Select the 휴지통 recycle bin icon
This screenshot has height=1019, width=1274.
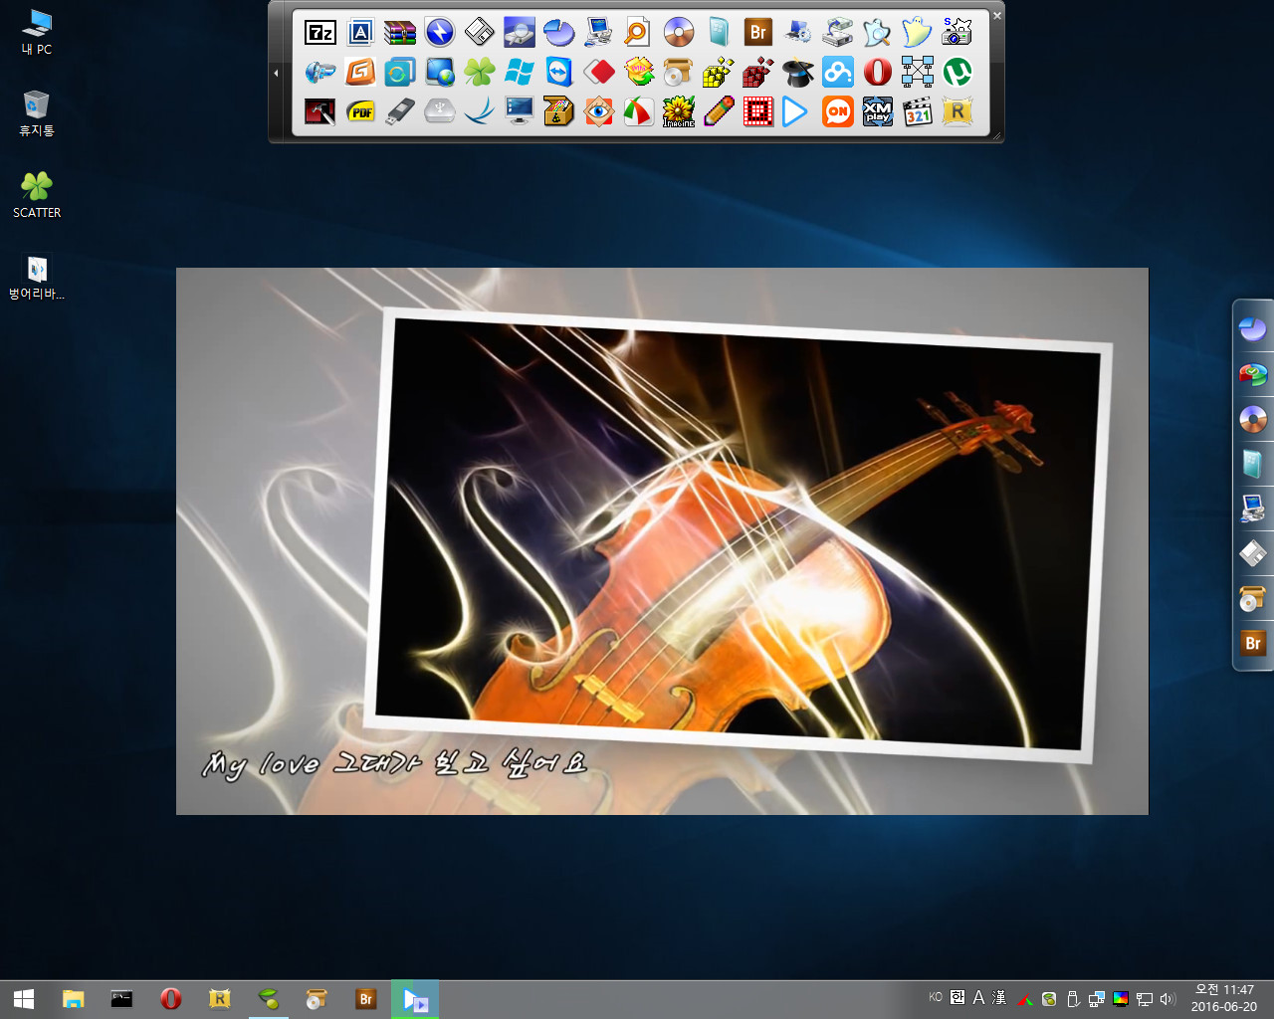pos(37,113)
